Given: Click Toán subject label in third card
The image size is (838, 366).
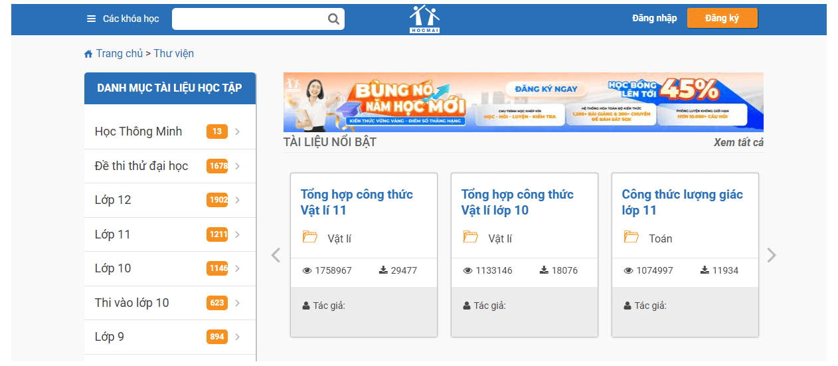Looking at the screenshot, I should (661, 238).
